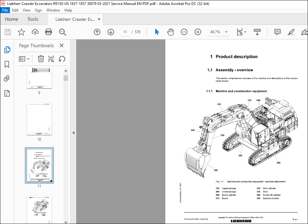The image size is (308, 224).
Task: Open the Edit menu
Action: (x=15, y=10)
